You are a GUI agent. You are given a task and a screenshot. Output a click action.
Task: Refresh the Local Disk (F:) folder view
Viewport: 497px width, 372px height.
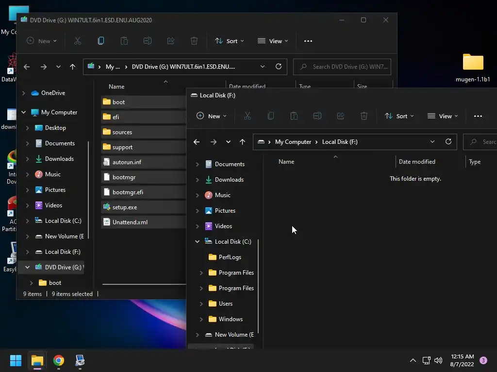tap(448, 142)
